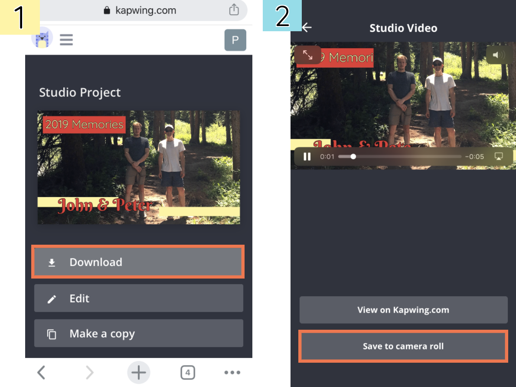Tap the browser forward arrow
This screenshot has height=387, width=516.
89,372
